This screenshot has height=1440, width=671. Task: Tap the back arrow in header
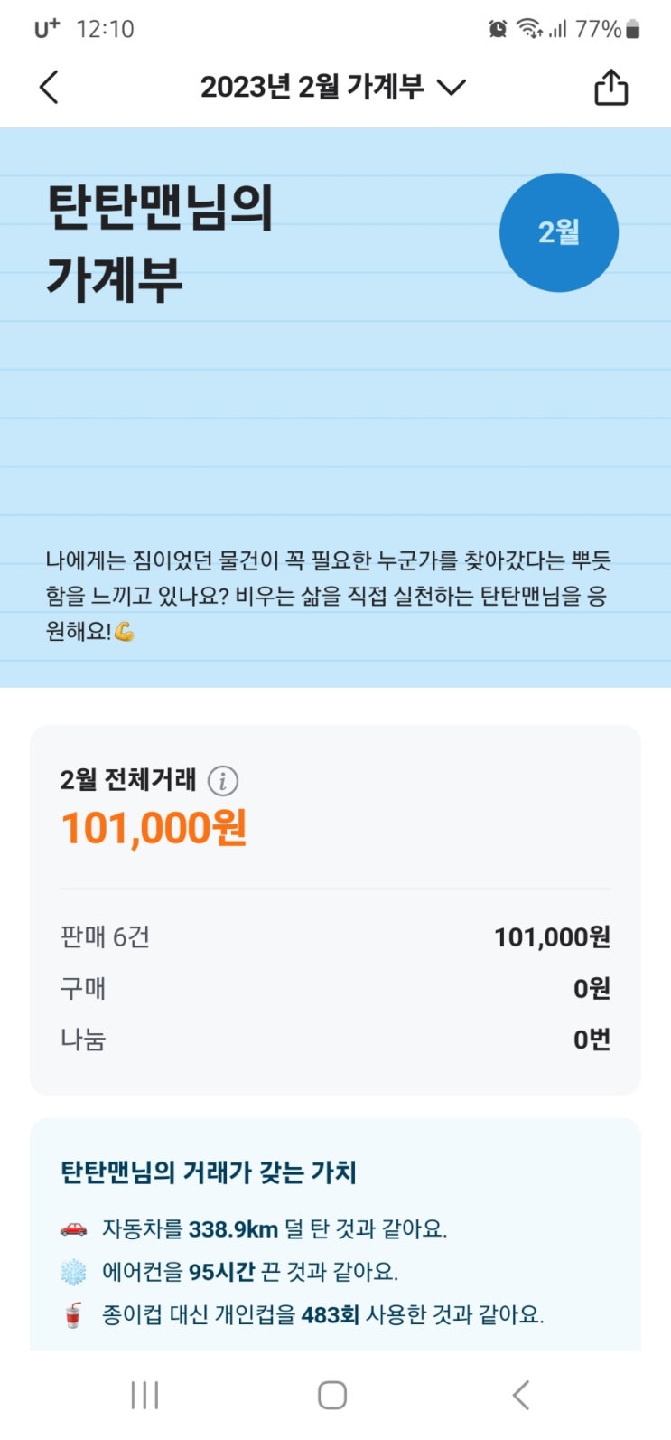(x=50, y=88)
